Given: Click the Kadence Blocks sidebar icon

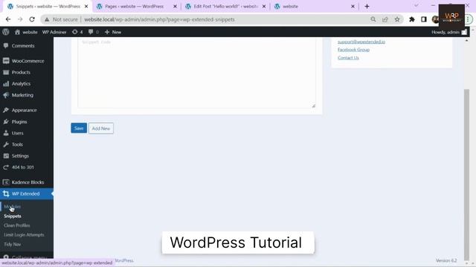Looking at the screenshot, I should [6, 182].
